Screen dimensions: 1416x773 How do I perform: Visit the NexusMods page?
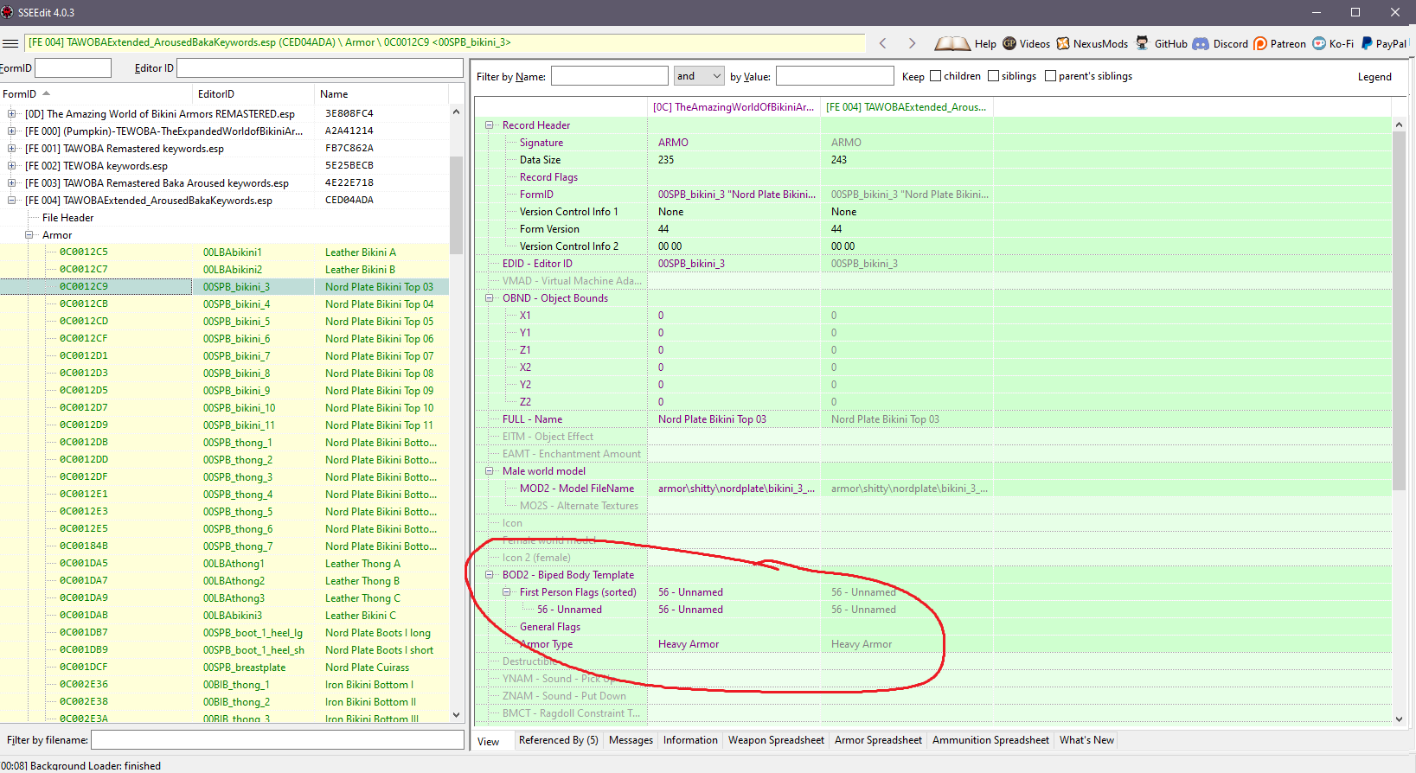[1092, 43]
